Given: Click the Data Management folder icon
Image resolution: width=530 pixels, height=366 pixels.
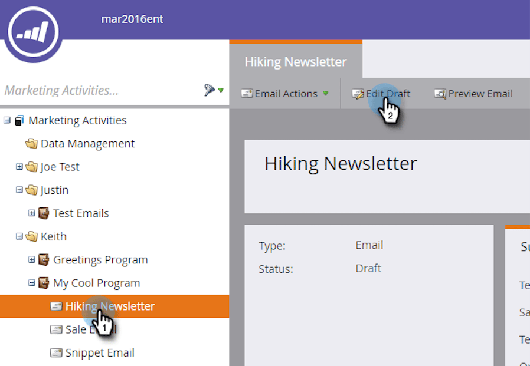Looking at the screenshot, I should [31, 143].
